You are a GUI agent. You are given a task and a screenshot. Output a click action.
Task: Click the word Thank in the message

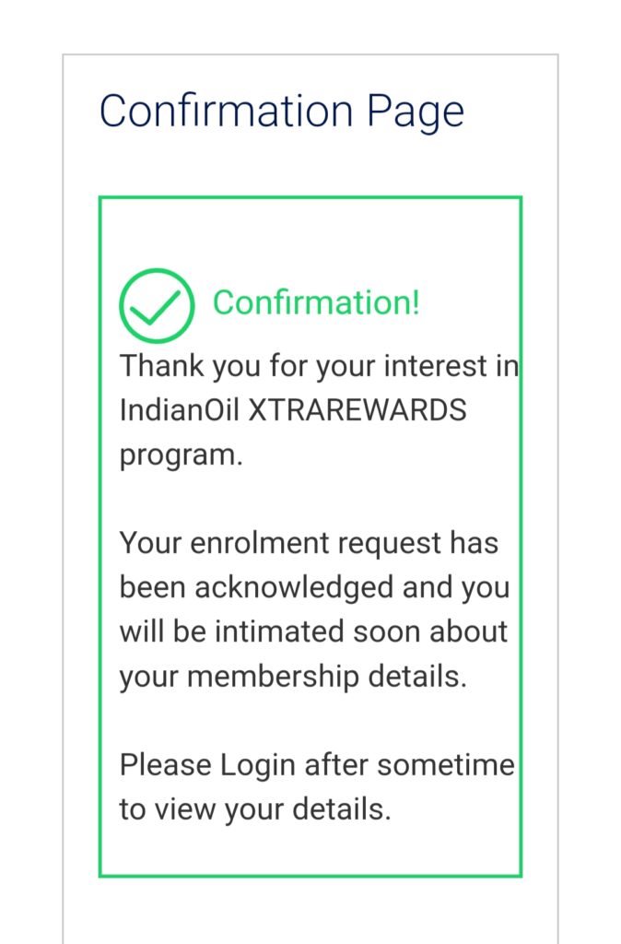(x=161, y=366)
